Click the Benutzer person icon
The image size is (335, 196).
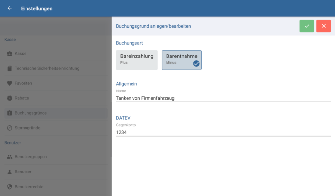coord(9,171)
